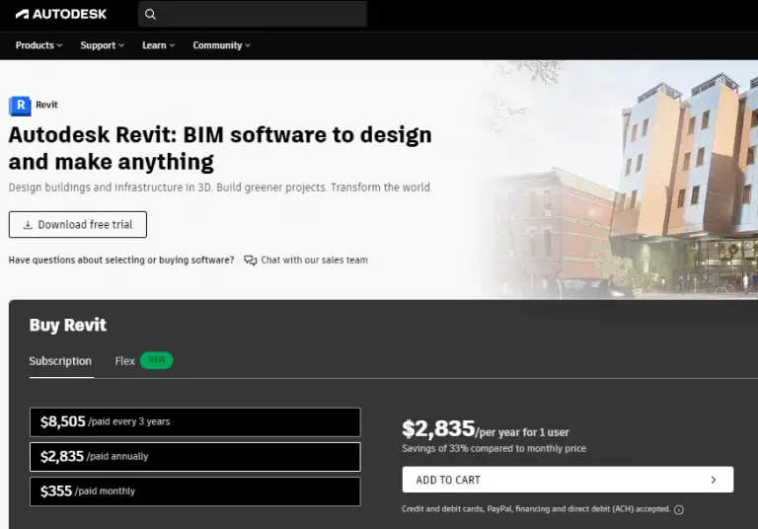Switch to the Subscription tab
The width and height of the screenshot is (758, 529).
(x=60, y=361)
